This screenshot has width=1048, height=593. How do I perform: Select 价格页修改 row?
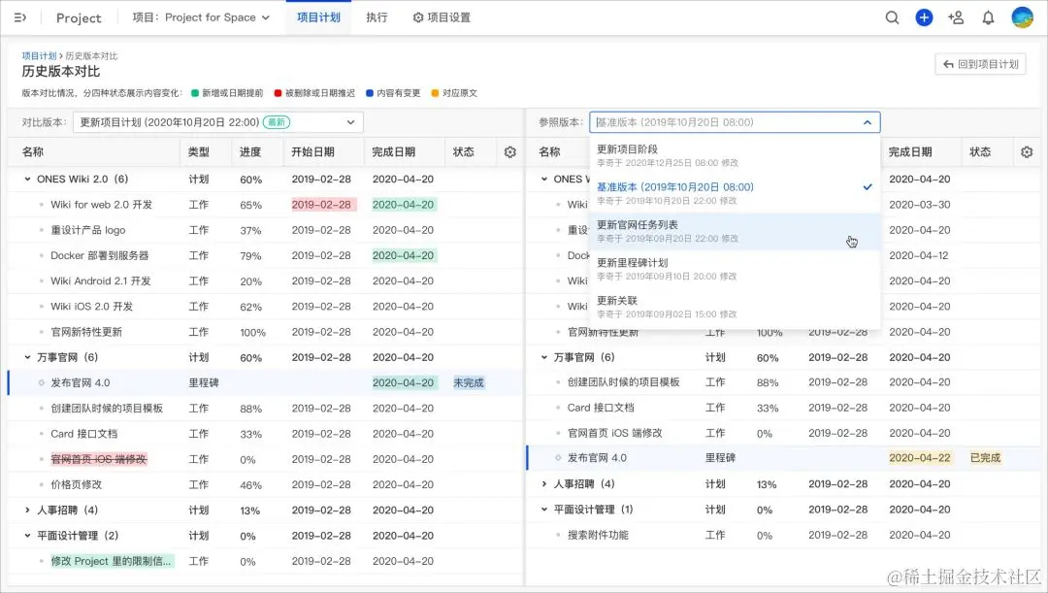pyautogui.click(x=265, y=484)
